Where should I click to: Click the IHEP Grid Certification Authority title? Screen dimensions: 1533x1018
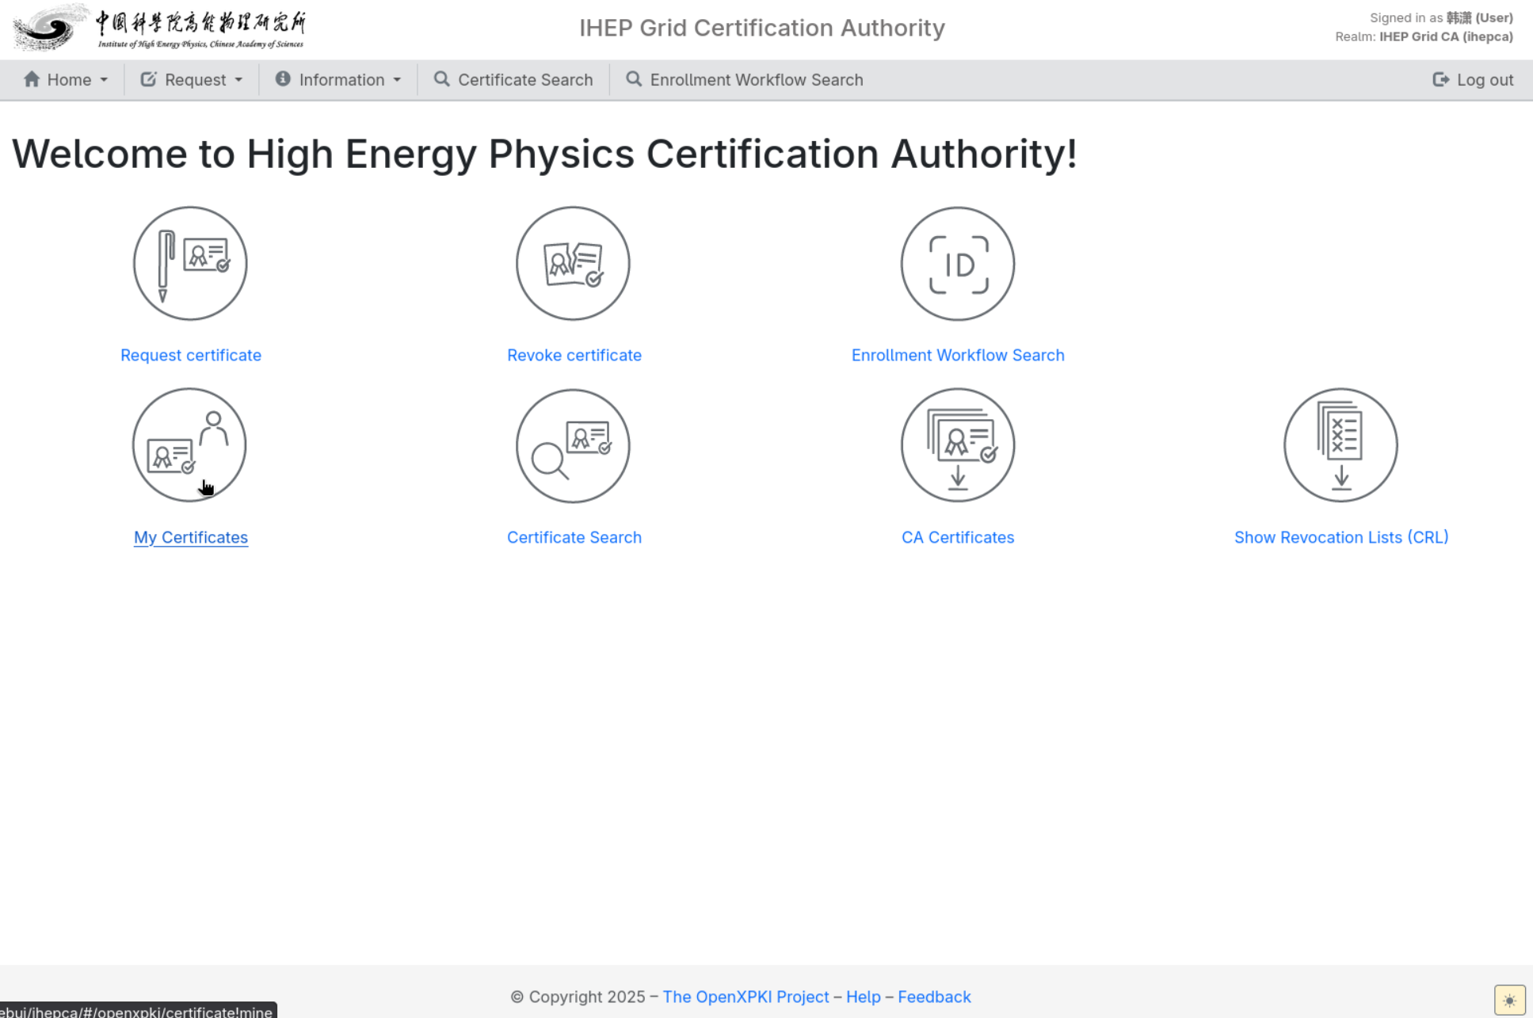[x=762, y=28]
